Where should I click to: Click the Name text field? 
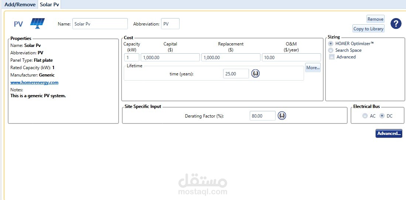(x=100, y=24)
